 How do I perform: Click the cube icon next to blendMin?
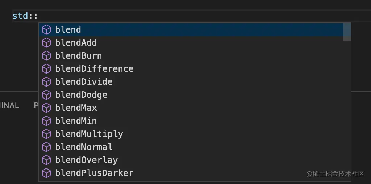[46, 121]
